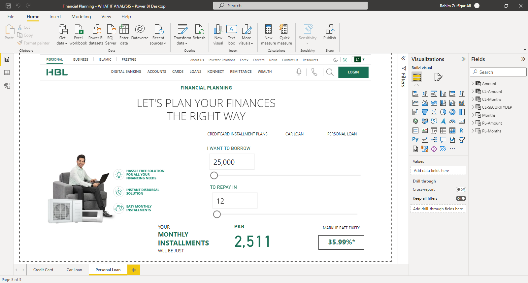
Task: Click CAR LOAN button on canvas
Action: tap(294, 134)
